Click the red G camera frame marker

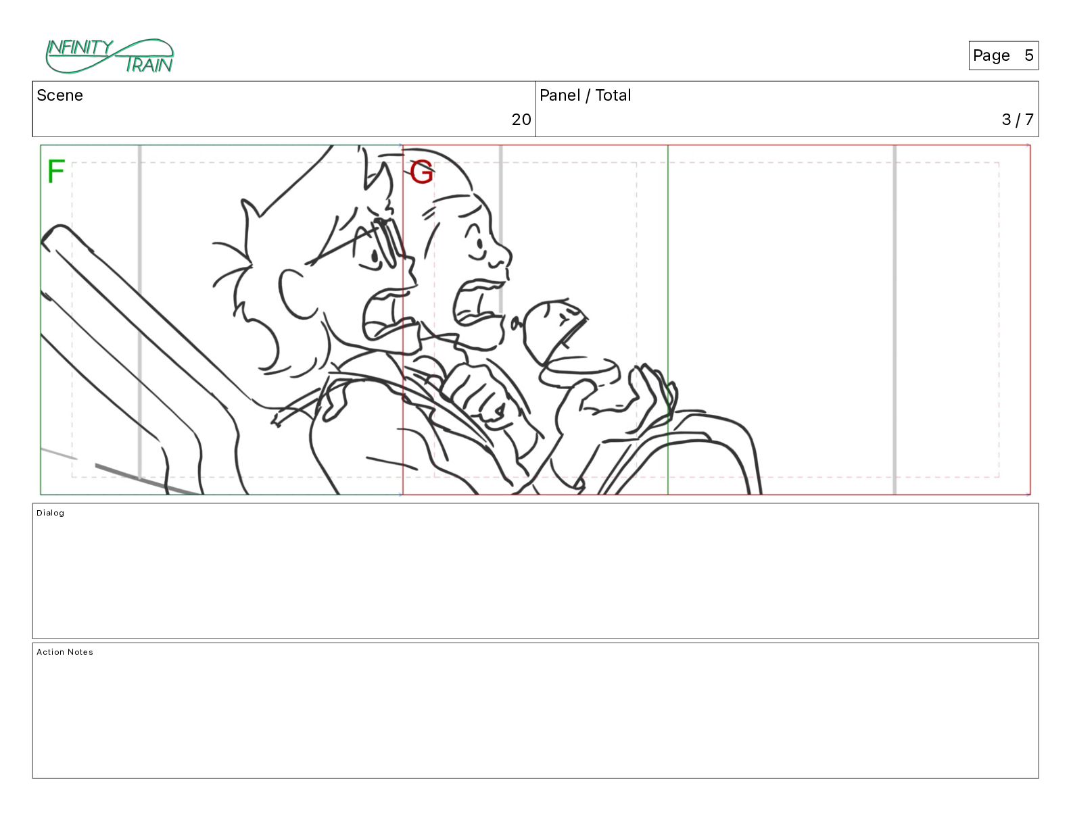click(x=421, y=172)
